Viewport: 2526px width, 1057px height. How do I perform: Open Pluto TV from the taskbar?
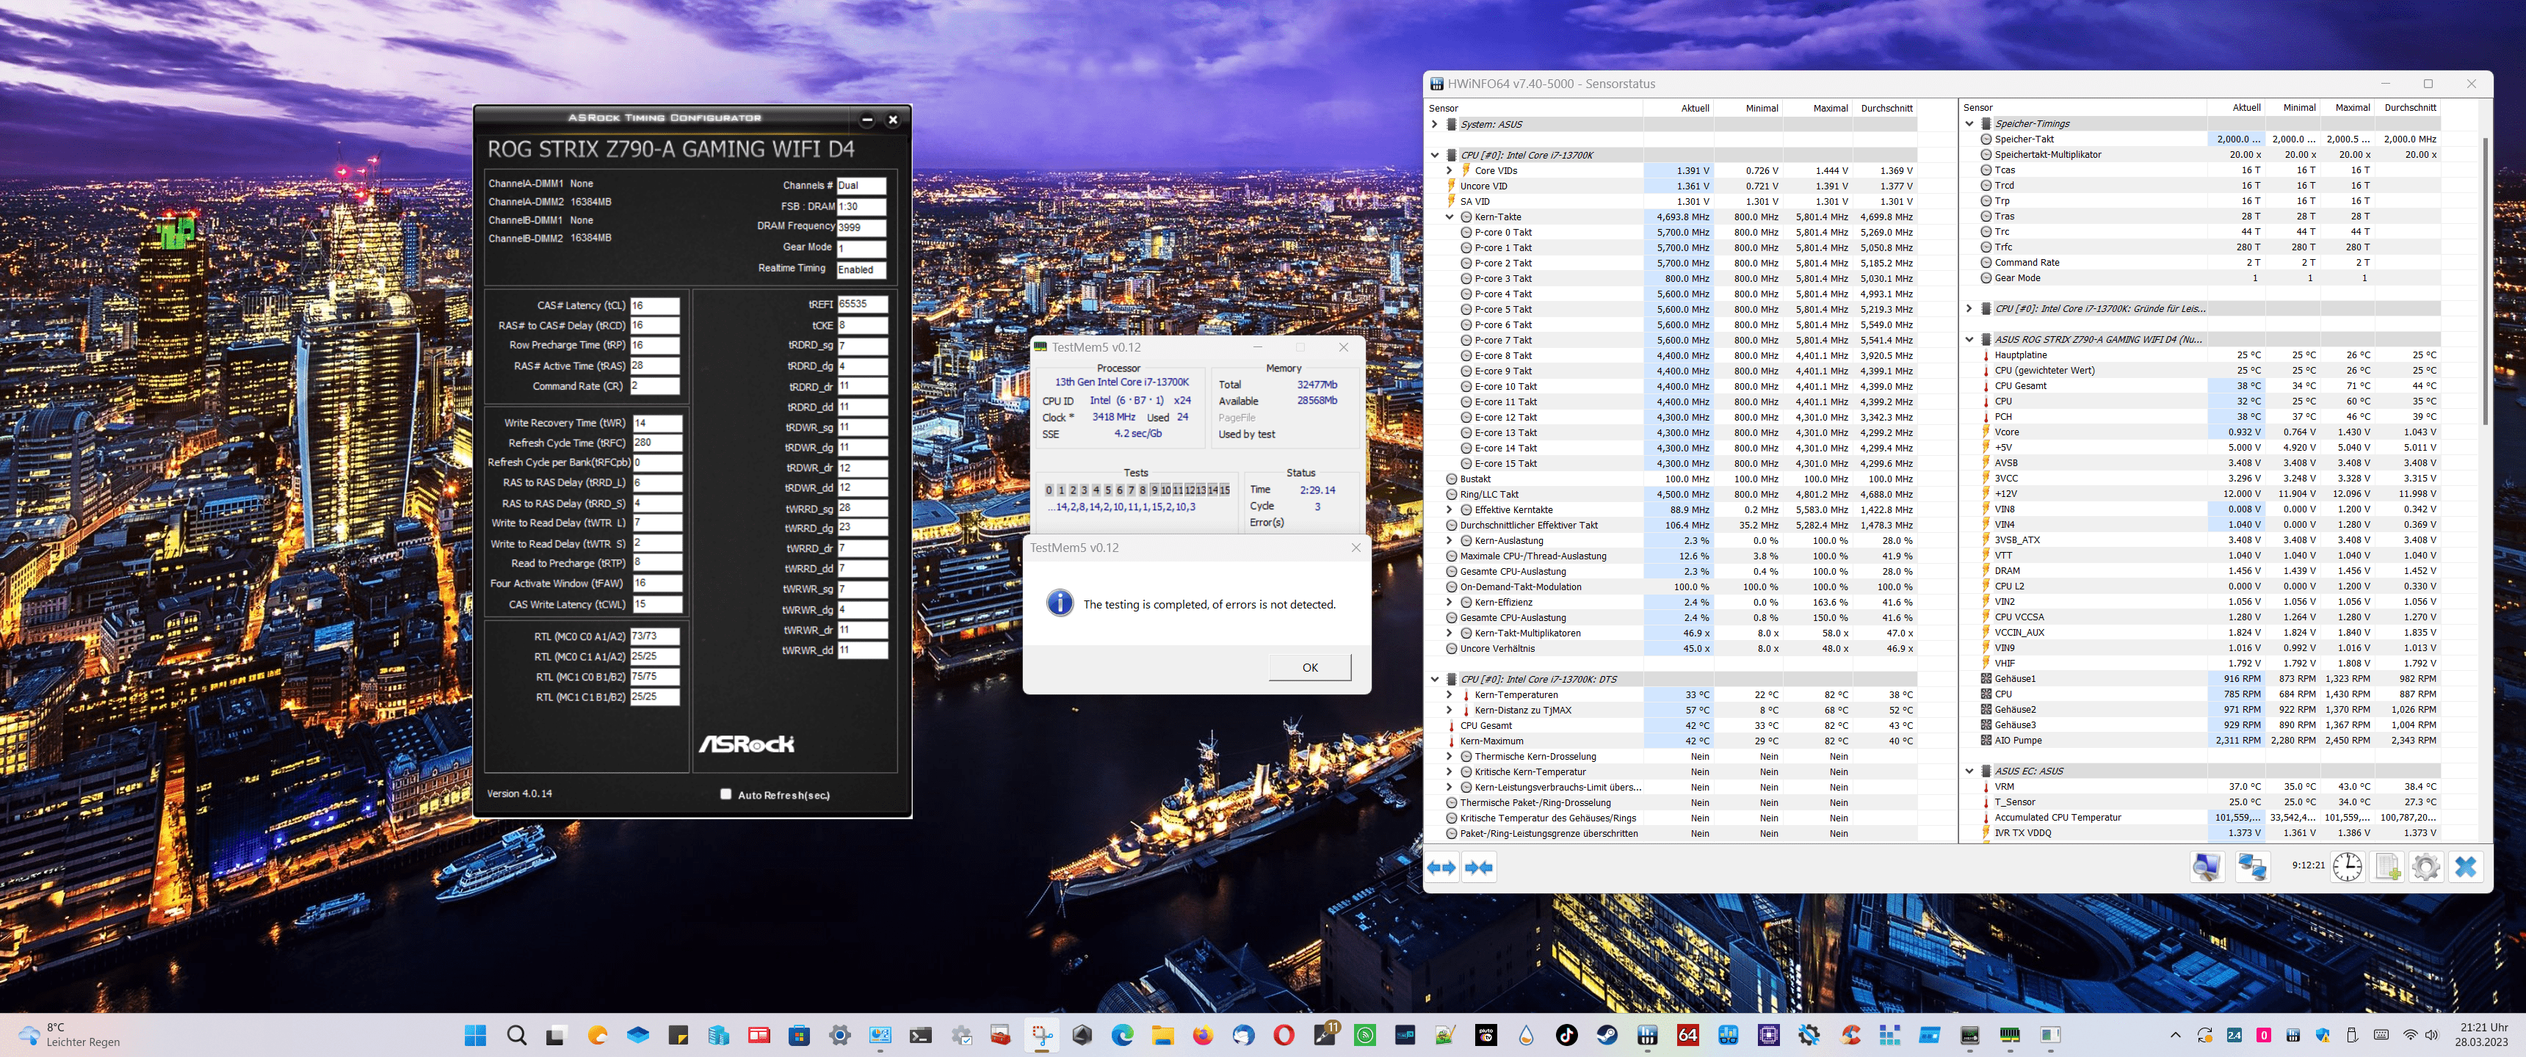[1485, 1034]
